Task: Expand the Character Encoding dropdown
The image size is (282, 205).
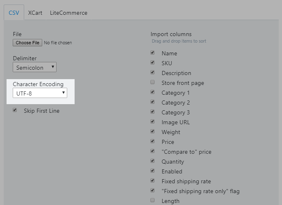Action: click(x=40, y=93)
